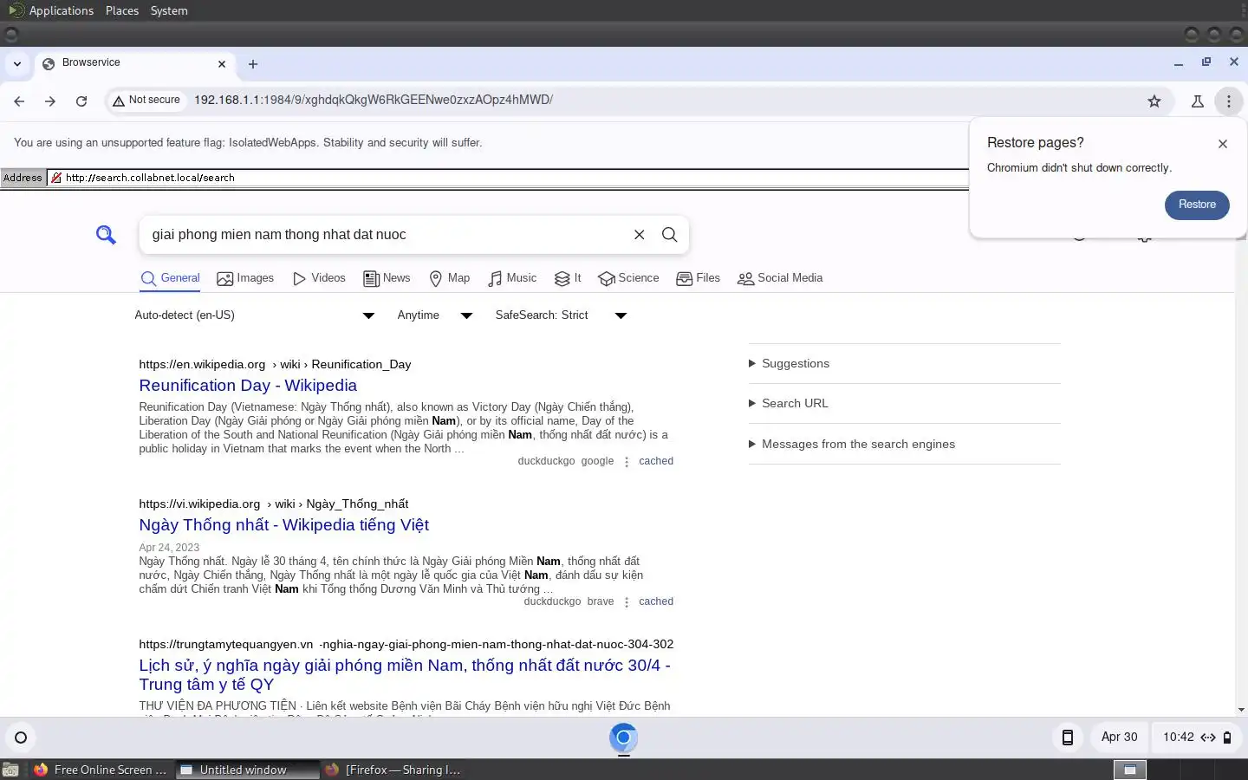Open the tab search dropdown arrow
The height and width of the screenshot is (780, 1248).
click(16, 64)
